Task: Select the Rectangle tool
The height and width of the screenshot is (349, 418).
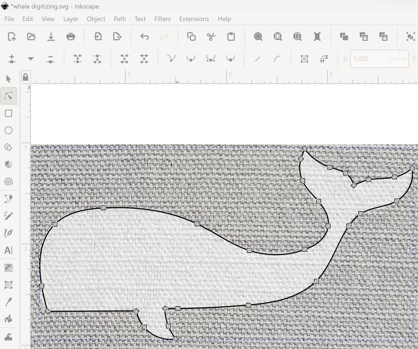Action: click(9, 113)
